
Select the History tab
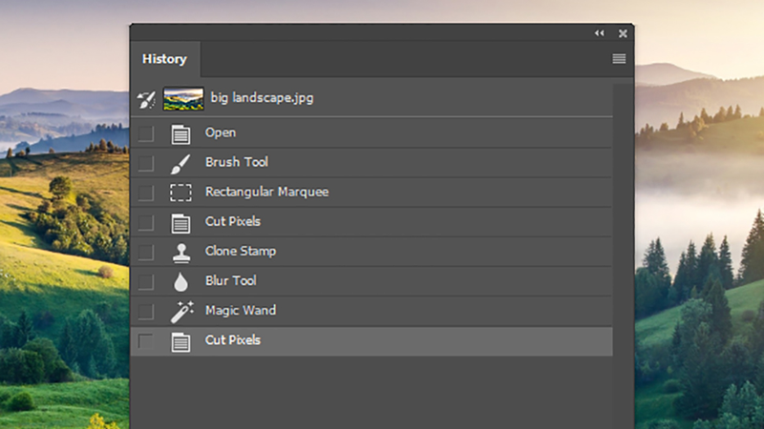pos(164,59)
